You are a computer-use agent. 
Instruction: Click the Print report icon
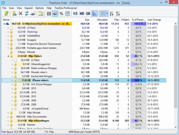click(x=33, y=13)
